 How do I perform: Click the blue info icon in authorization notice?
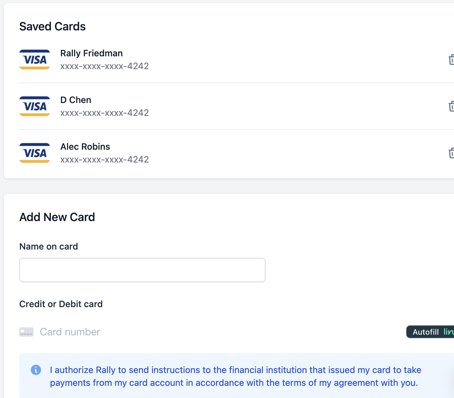36,370
